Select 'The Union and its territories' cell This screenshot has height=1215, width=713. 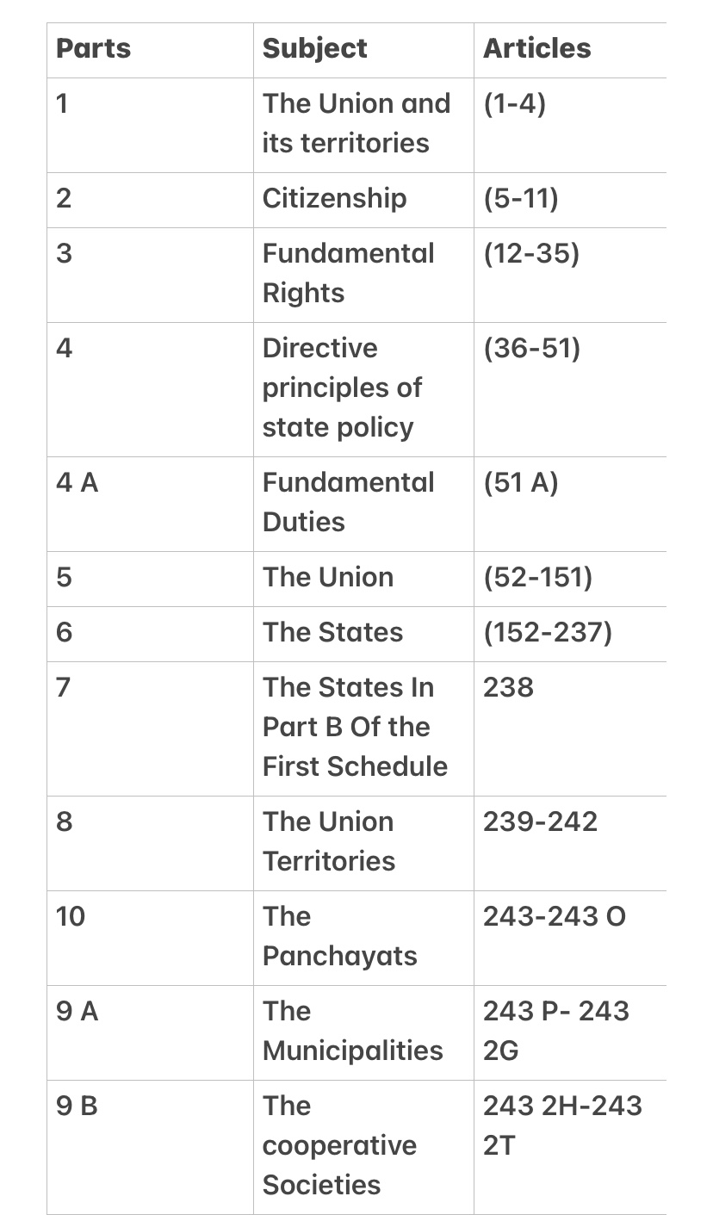pyautogui.click(x=356, y=123)
